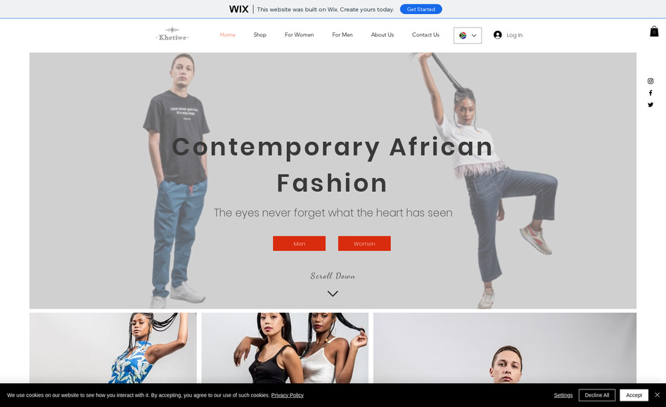This screenshot has height=407, width=666.
Task: Click the user avatar Log In icon
Action: (497, 35)
